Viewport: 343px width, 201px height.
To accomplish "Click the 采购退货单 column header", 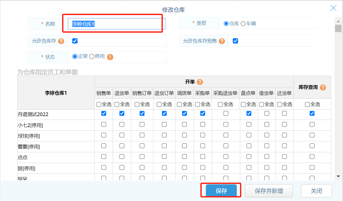I will (226, 93).
